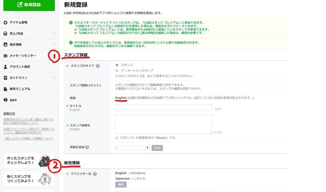The image size is (326, 192).
Task: Click the タイトル English input field
Action: [164, 107]
